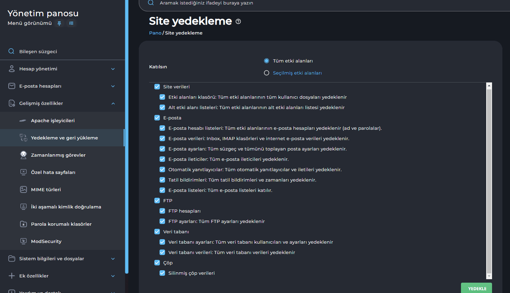The image size is (510, 293).
Task: Disable the Silinmiş çöp verileri checkbox
Action: click(x=162, y=273)
